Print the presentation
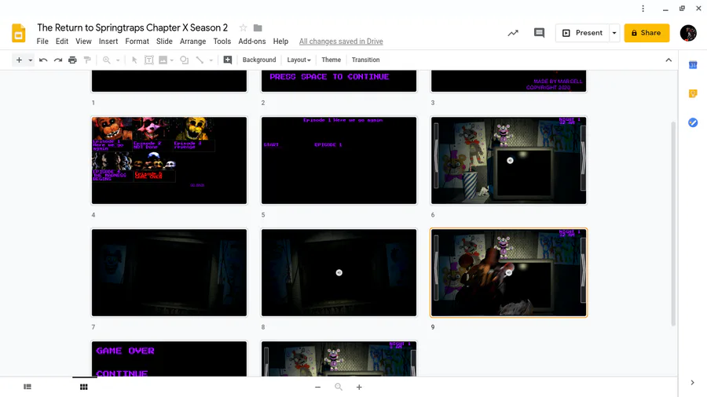This screenshot has width=707, height=397. (x=72, y=60)
